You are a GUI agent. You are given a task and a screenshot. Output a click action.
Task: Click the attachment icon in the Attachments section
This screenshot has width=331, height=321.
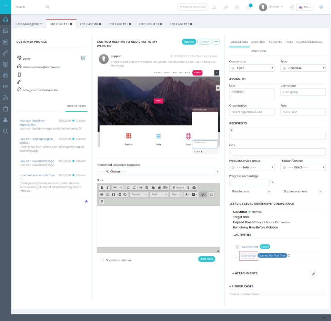click(x=313, y=274)
